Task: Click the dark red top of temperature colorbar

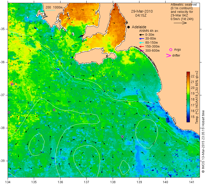Action: [x=188, y=73]
